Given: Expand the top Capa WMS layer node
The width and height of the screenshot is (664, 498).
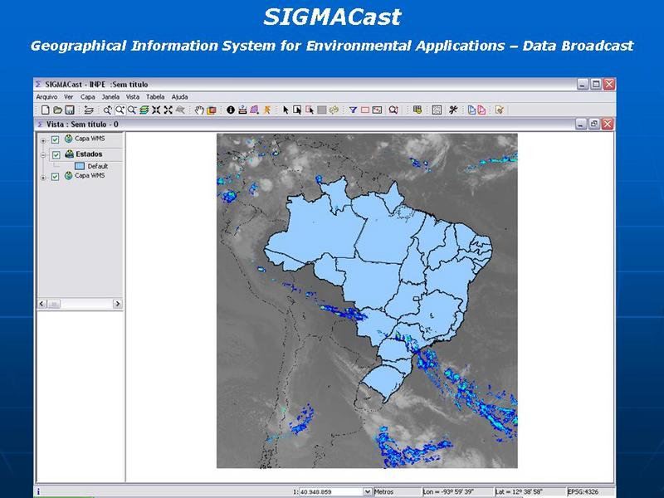Looking at the screenshot, I should pos(43,140).
